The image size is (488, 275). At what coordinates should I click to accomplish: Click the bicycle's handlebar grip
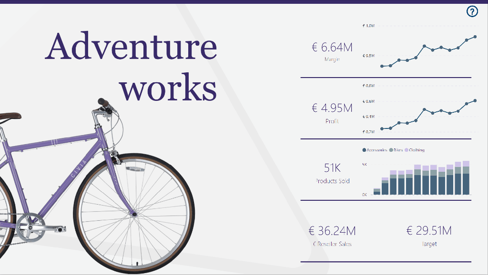click(102, 101)
